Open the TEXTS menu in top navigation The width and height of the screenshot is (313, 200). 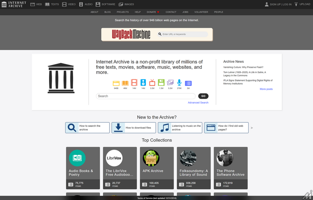(52, 4)
